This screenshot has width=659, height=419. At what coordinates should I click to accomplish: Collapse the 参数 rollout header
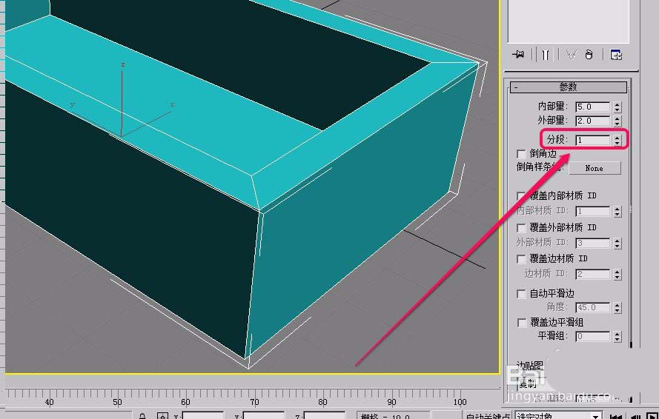coord(569,87)
